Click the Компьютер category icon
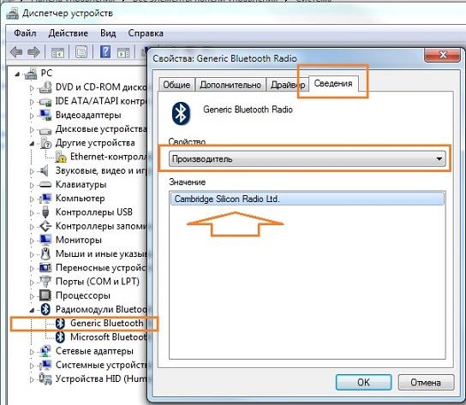Screen dimensions: 466x405 tap(45, 198)
